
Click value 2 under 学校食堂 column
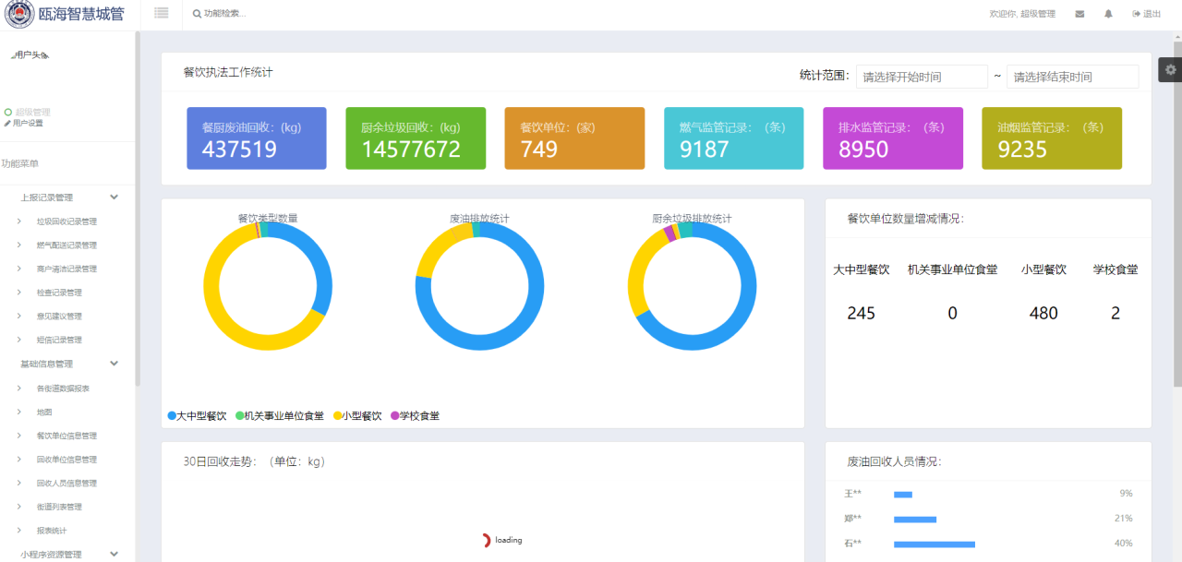1116,314
